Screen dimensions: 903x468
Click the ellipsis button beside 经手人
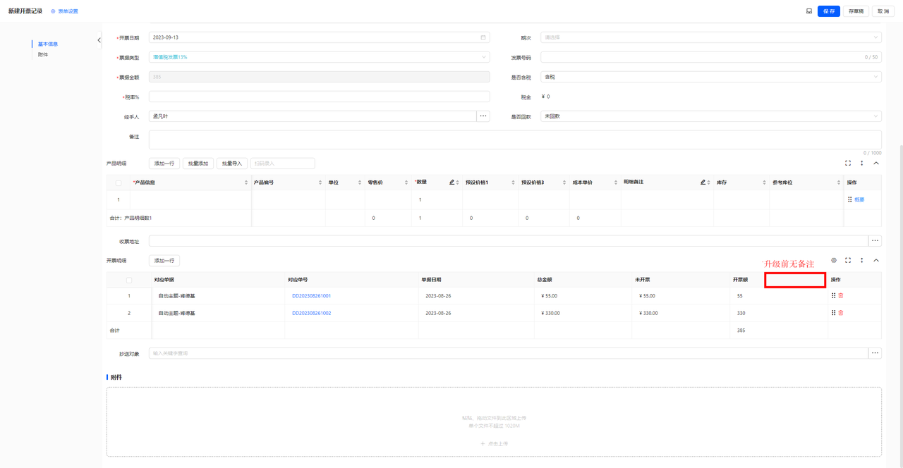483,116
